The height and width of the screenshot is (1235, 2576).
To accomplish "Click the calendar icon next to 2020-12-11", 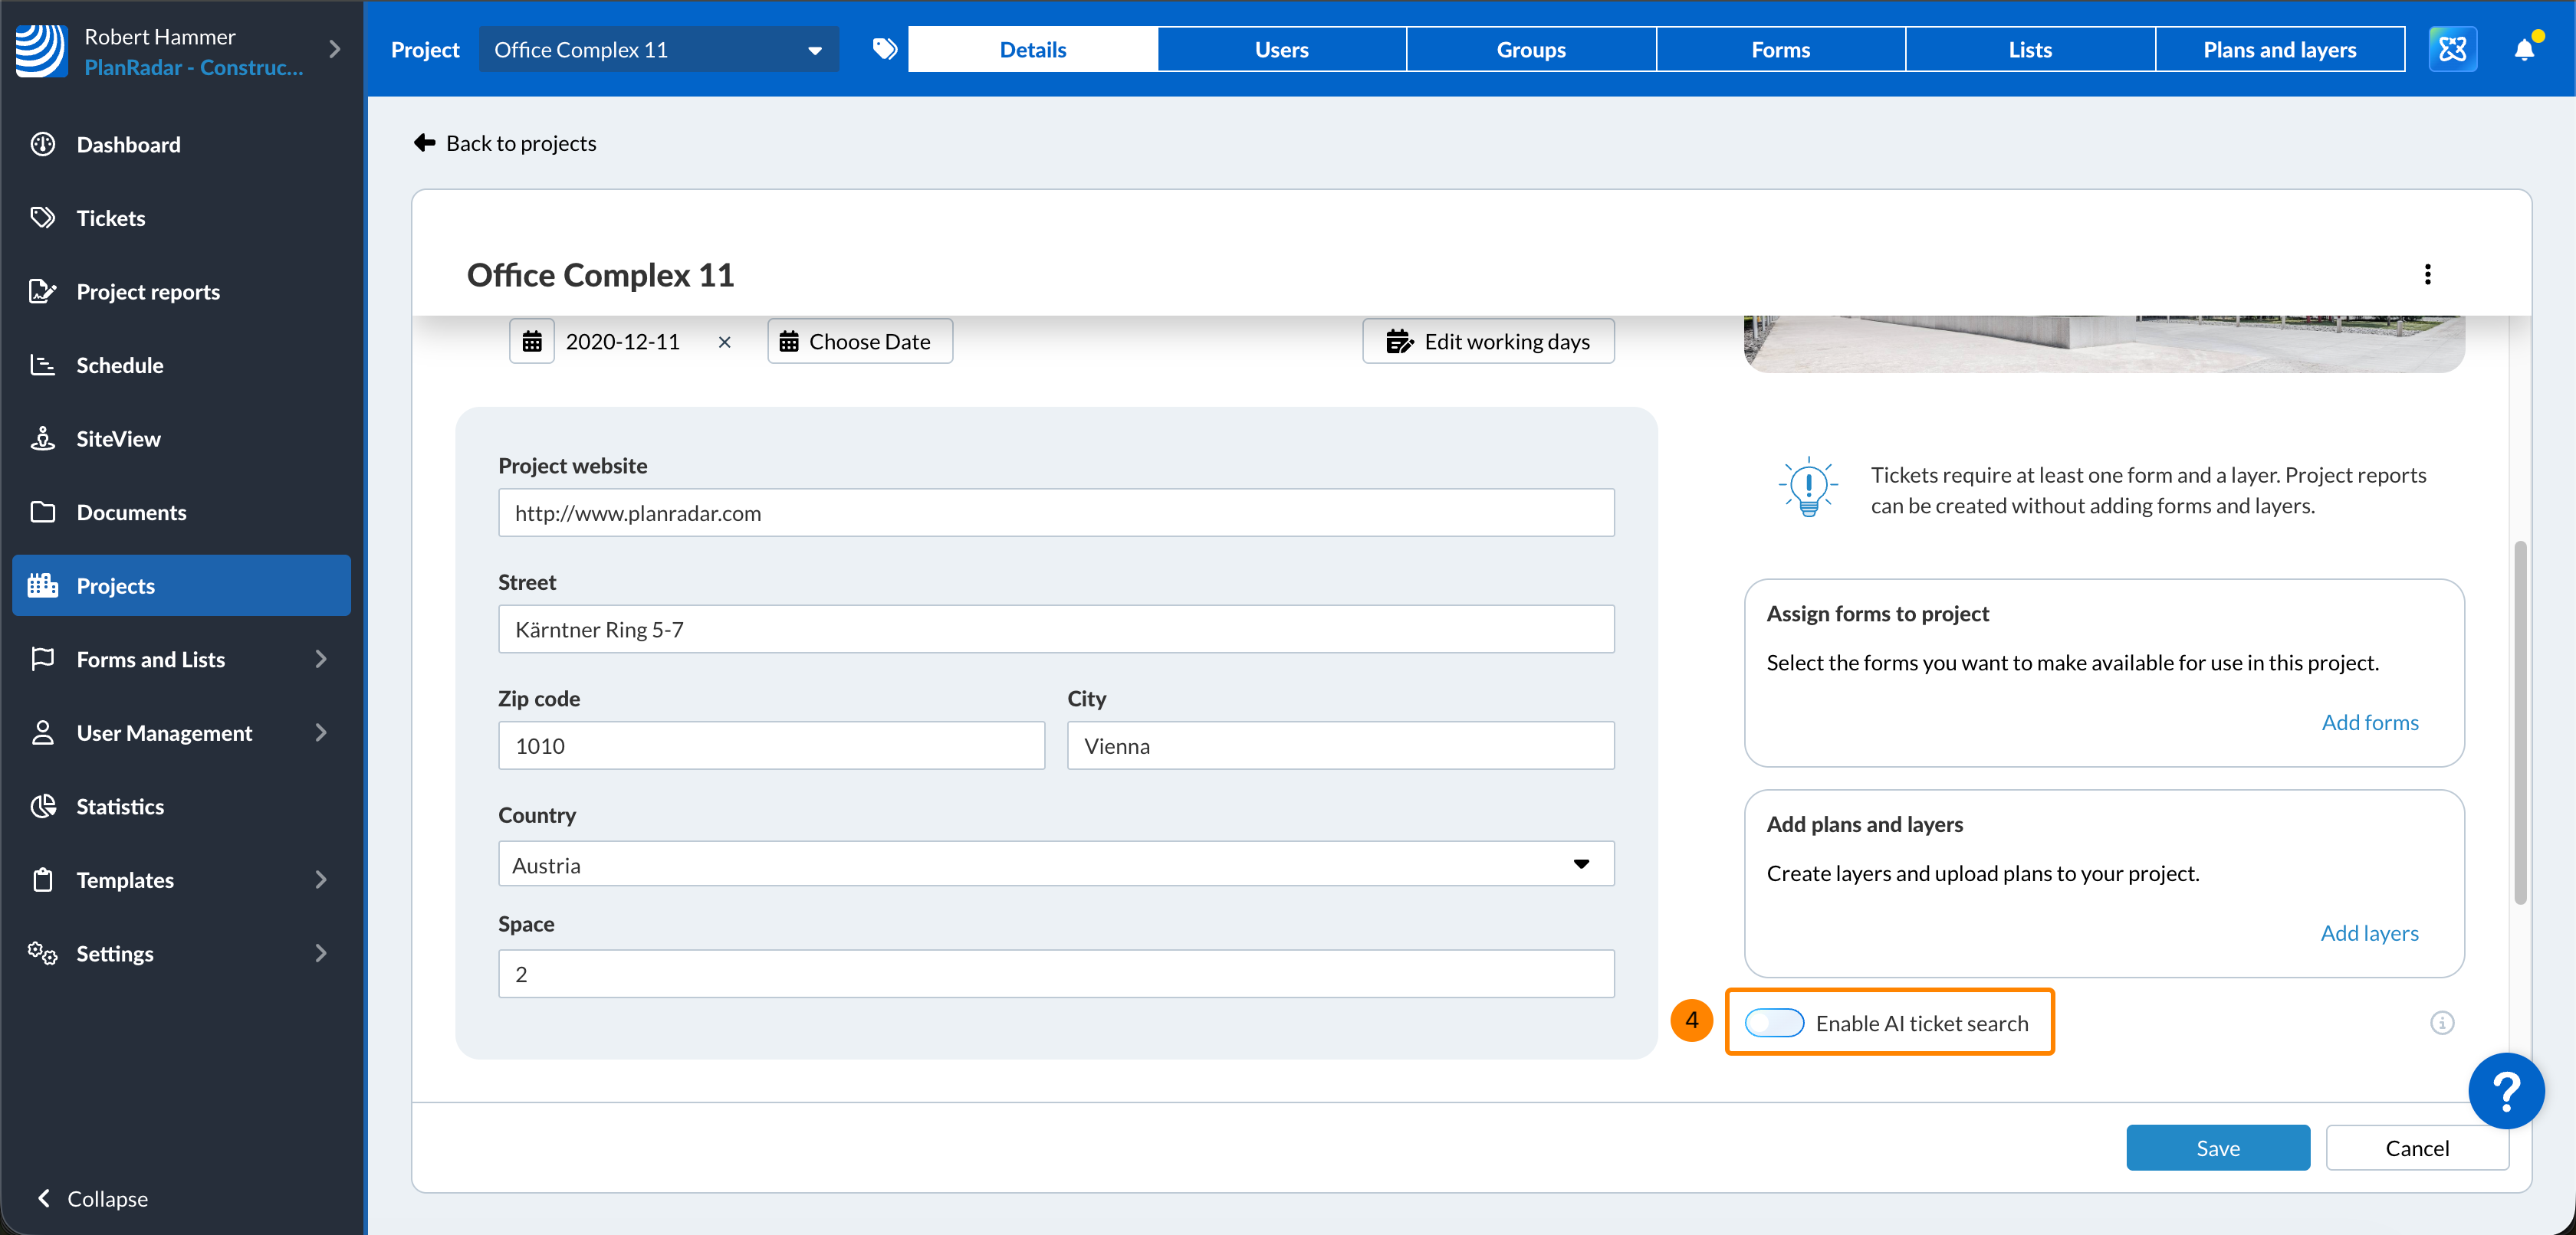I will tap(532, 342).
